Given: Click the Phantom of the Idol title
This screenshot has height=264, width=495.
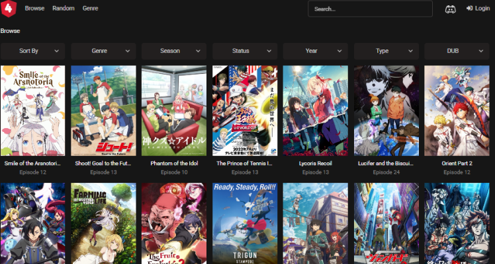Looking at the screenshot, I should (x=174, y=163).
